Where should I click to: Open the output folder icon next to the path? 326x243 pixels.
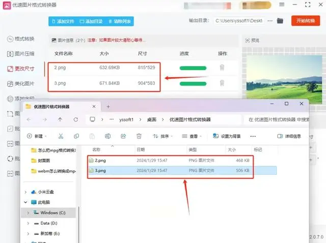pyautogui.click(x=280, y=21)
